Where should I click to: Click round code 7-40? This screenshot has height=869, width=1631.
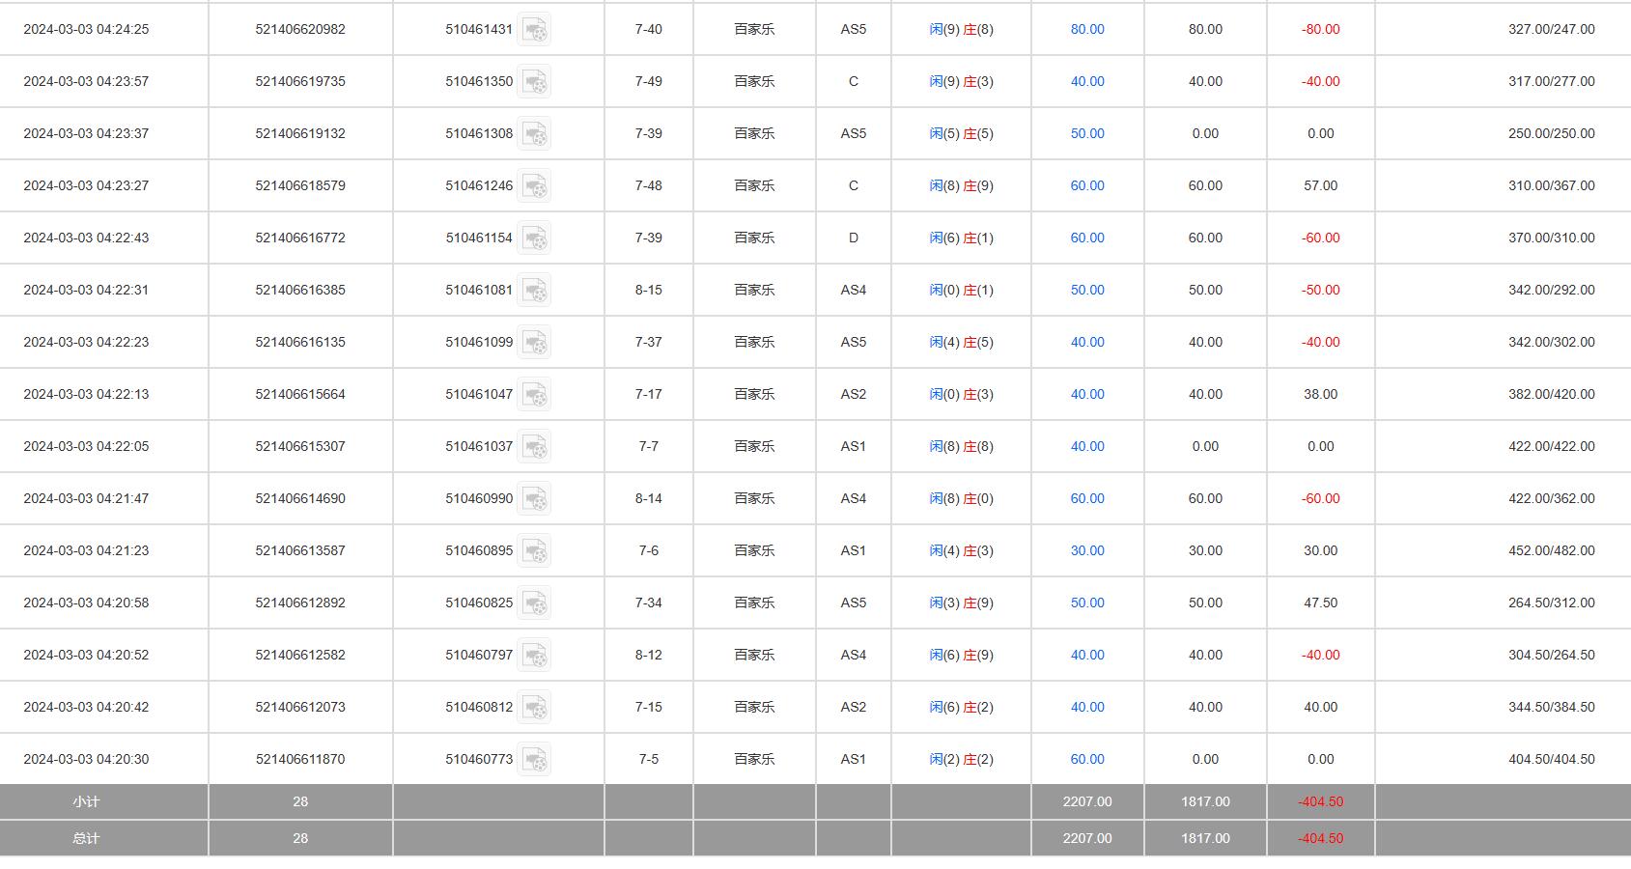(x=649, y=29)
